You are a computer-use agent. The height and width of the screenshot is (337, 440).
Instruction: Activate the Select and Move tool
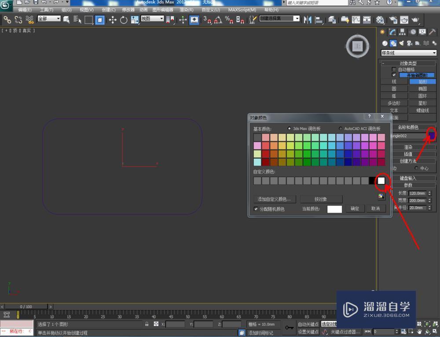[x=113, y=19]
